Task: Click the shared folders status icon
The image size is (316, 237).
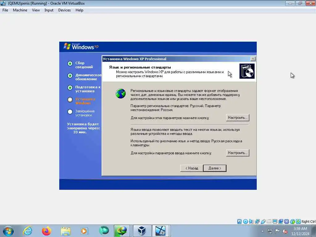Action: pos(269,222)
